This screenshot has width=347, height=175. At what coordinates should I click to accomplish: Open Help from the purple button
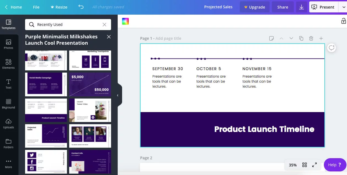pyautogui.click(x=334, y=165)
